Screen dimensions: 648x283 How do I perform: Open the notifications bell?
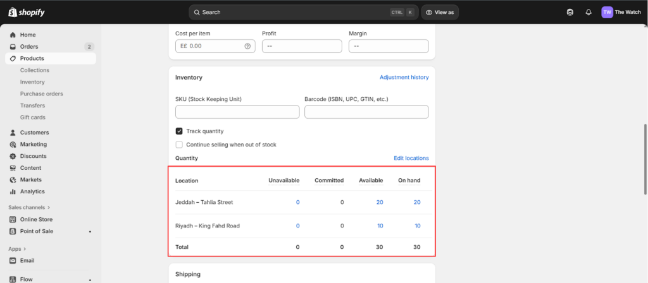tap(589, 12)
